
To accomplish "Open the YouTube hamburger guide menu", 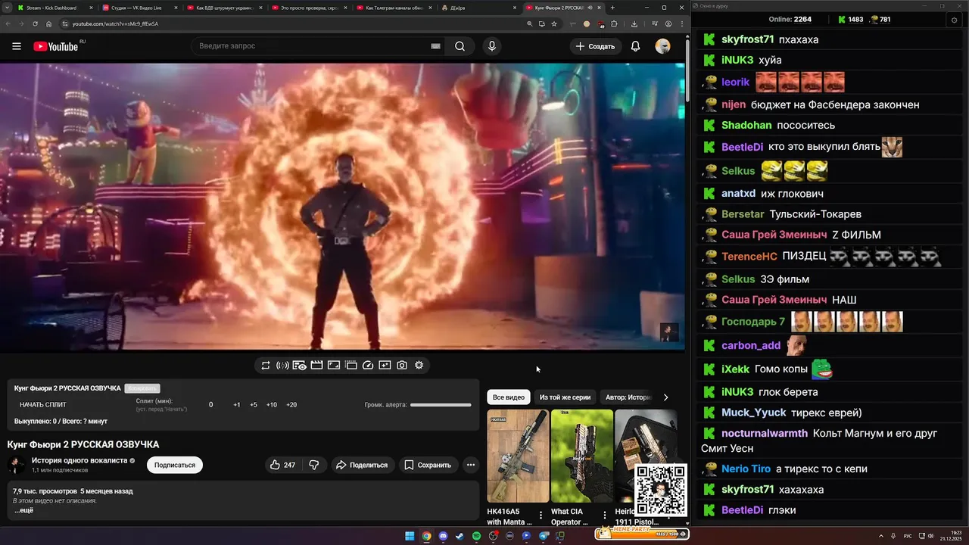I will 16,46.
